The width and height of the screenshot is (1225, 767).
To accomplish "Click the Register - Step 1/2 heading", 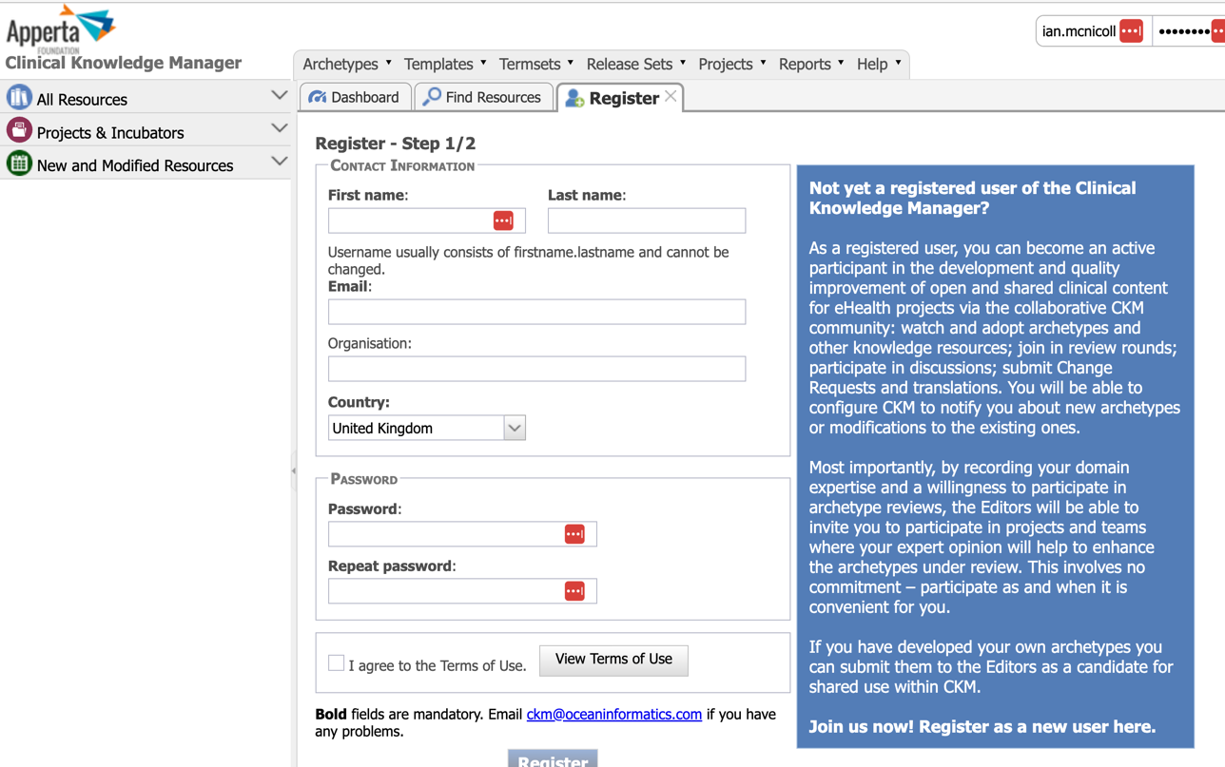I will (396, 144).
